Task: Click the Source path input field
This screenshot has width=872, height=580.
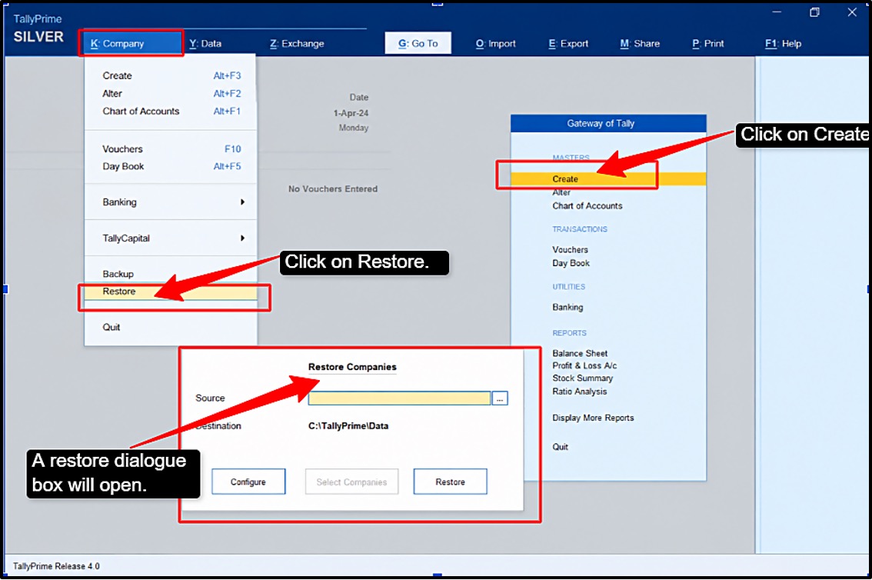Action: click(399, 398)
